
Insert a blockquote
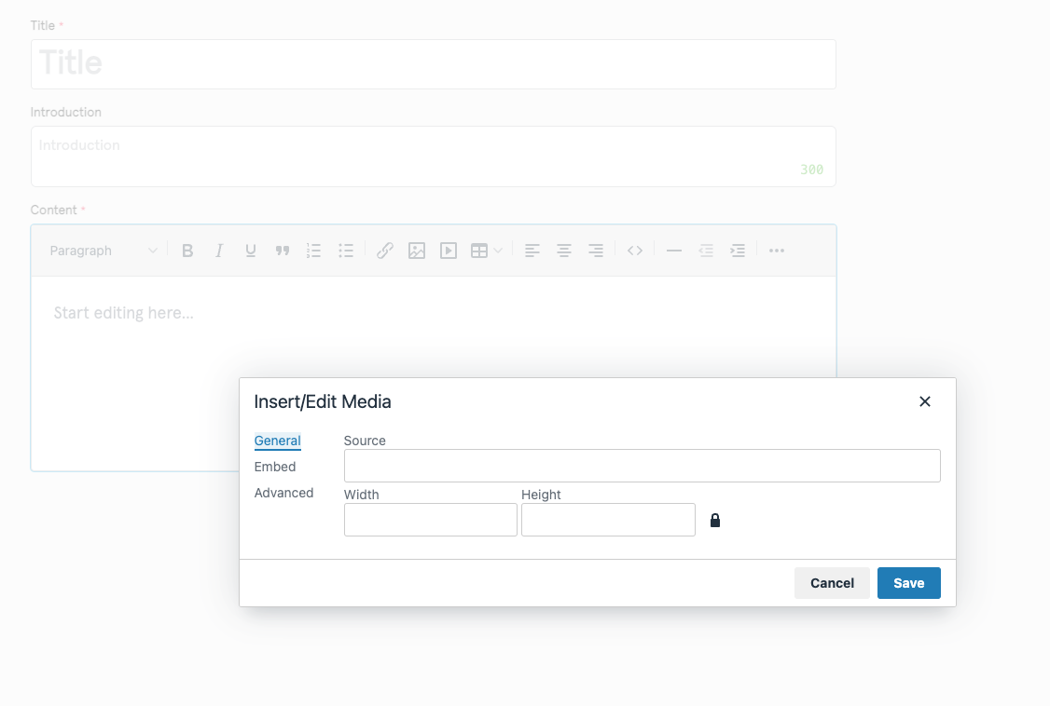283,251
